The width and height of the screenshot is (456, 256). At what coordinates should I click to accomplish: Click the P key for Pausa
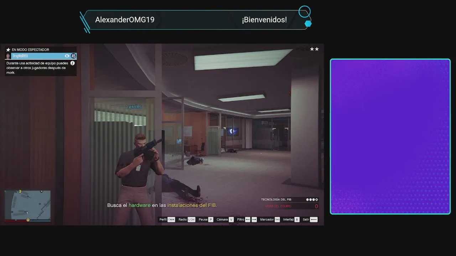point(211,220)
